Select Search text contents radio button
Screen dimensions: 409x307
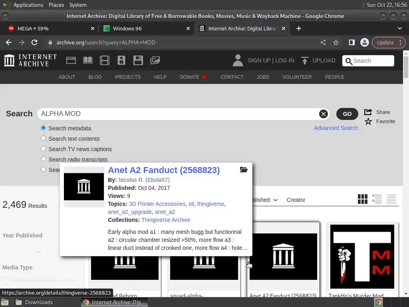43,138
